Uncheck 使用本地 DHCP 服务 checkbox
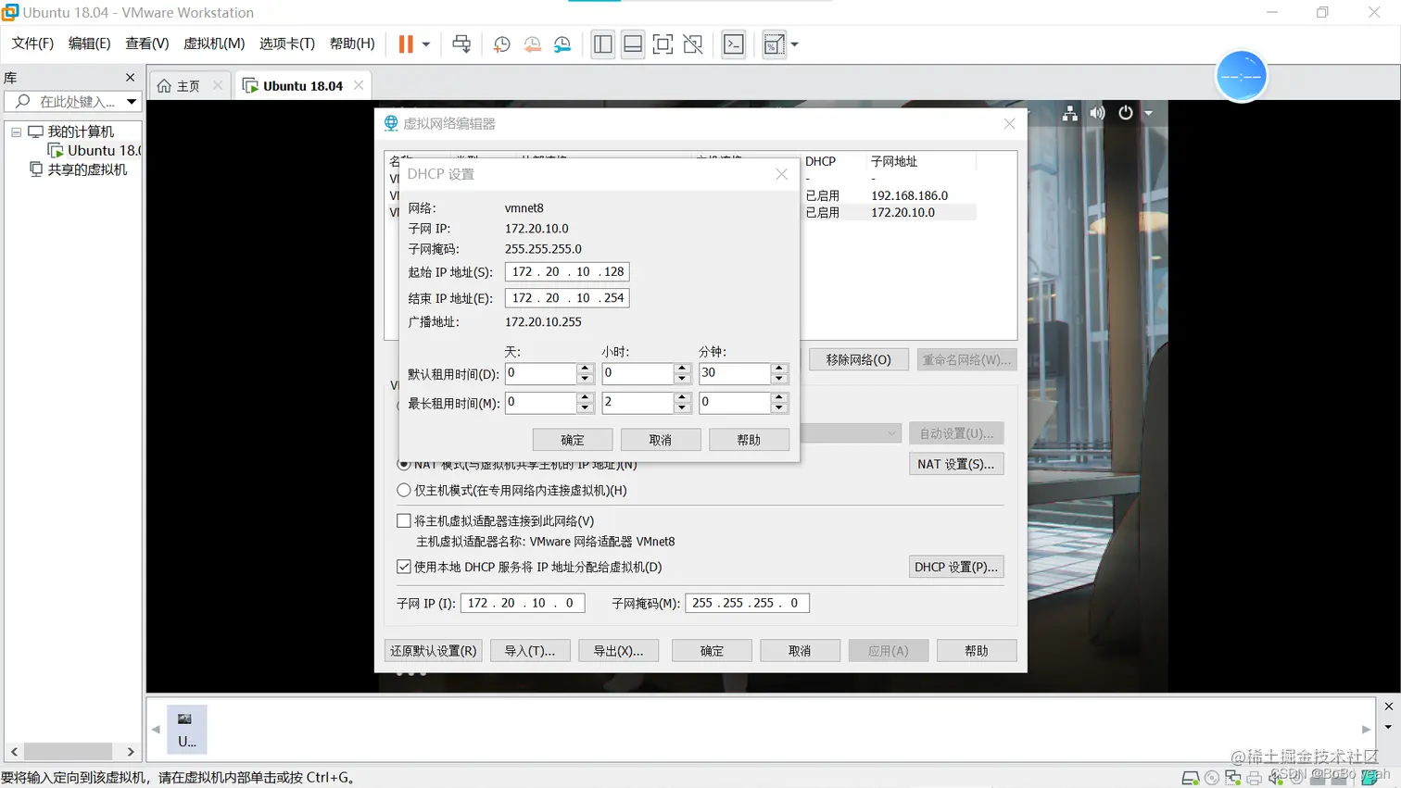Screen dimensions: 1401x788 (404, 567)
